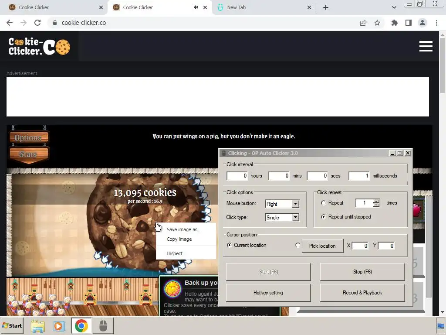The image size is (446, 335).
Task: Click the Y coordinate field
Action: pos(386,246)
